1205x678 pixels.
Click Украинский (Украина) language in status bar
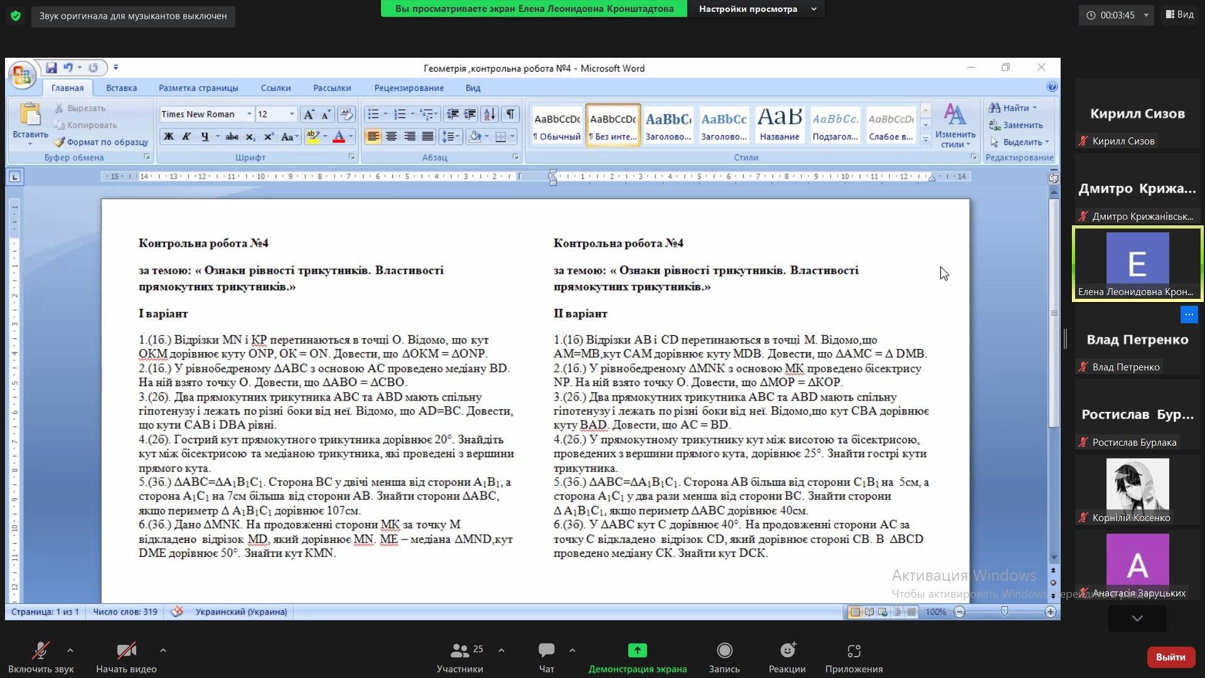pyautogui.click(x=241, y=611)
